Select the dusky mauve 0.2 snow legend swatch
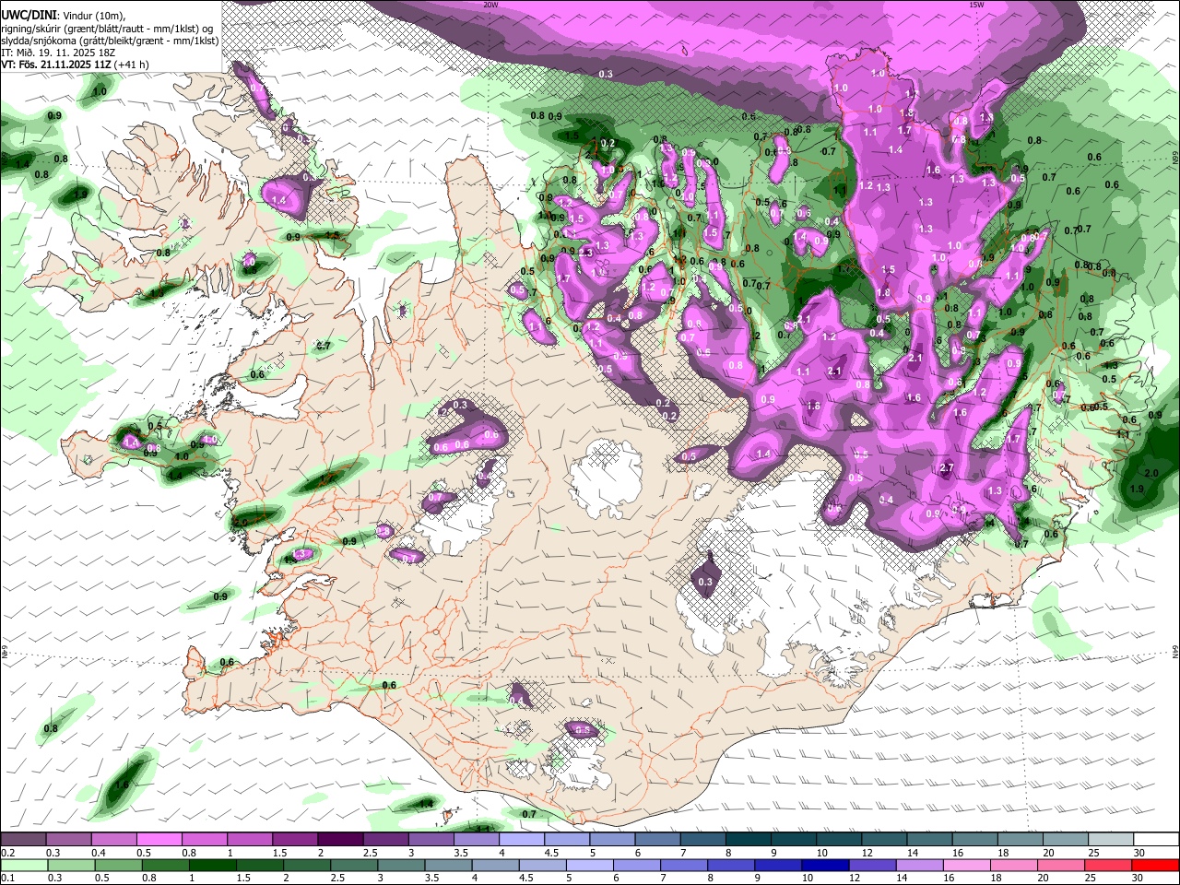The height and width of the screenshot is (885, 1180). (x=22, y=839)
